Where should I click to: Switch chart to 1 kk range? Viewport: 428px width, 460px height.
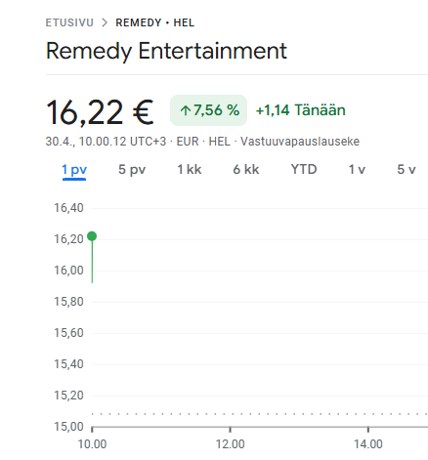pos(190,170)
